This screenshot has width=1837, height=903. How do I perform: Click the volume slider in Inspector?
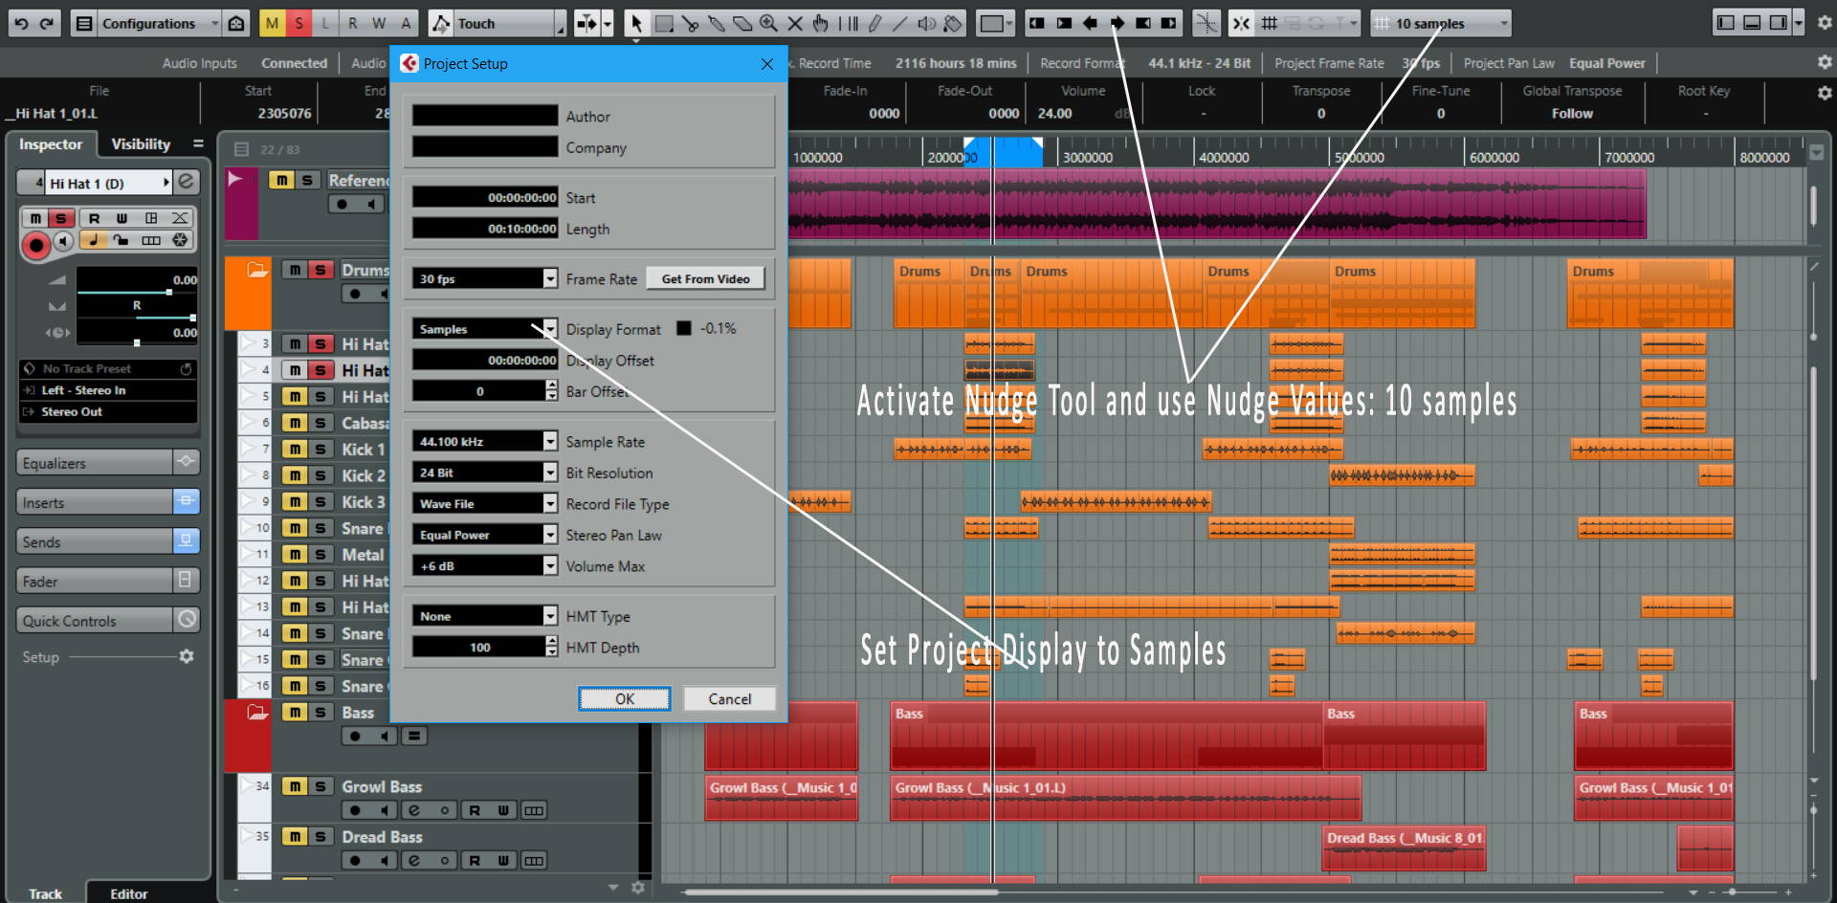[x=137, y=292]
